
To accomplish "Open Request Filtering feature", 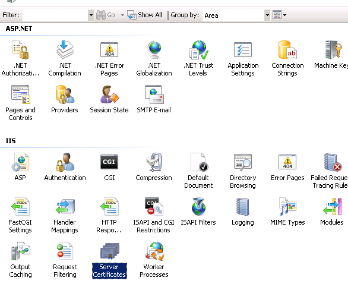I will click(65, 260).
